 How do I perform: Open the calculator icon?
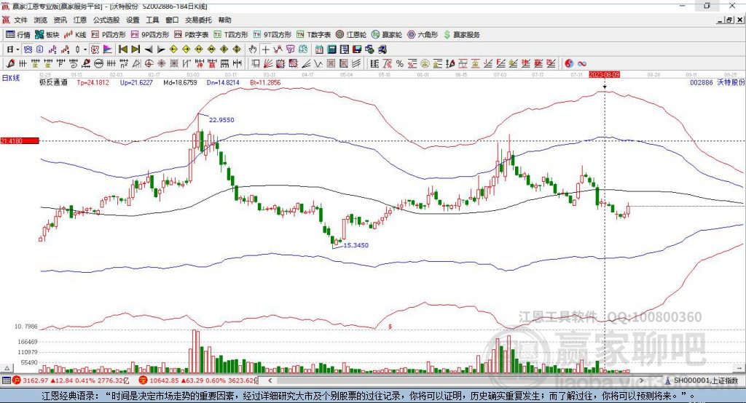[332, 49]
